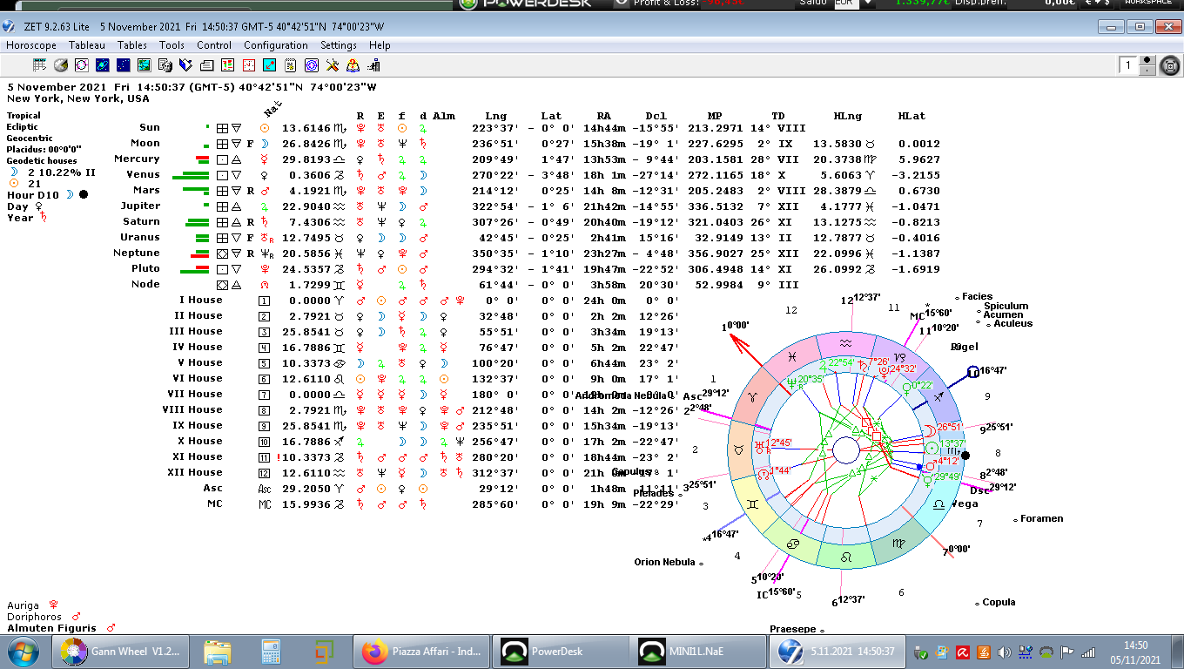Open the Horoscope menu
This screenshot has height=669, width=1184.
31,45
